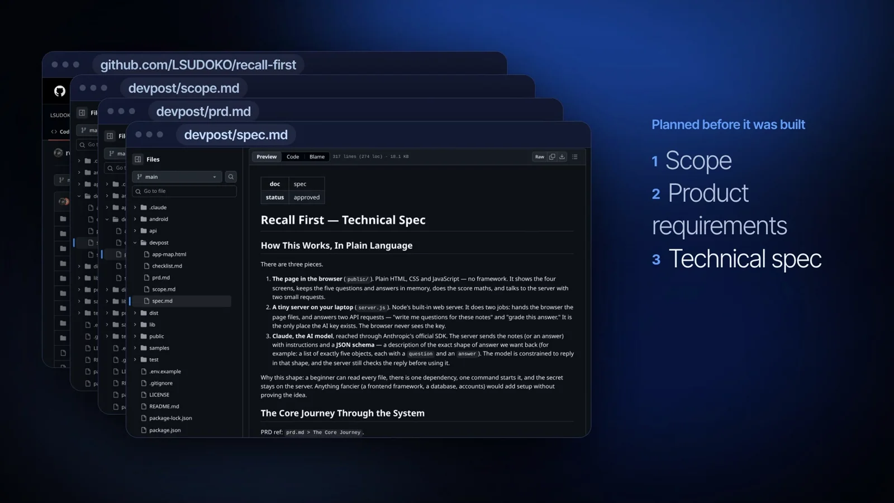Click GitHub logo in recall-first window
Viewport: 894px width, 503px height.
(60, 91)
